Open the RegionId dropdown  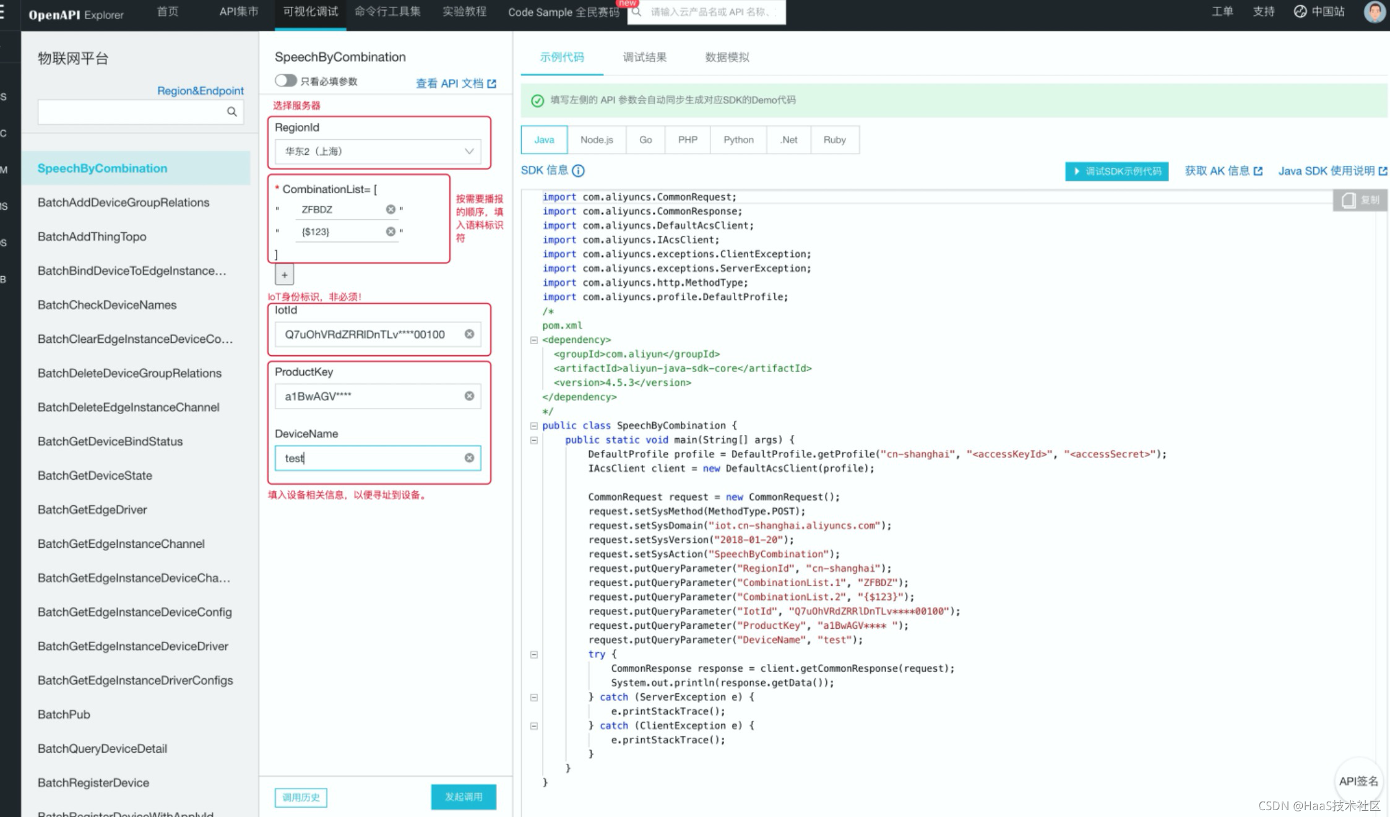coord(378,152)
